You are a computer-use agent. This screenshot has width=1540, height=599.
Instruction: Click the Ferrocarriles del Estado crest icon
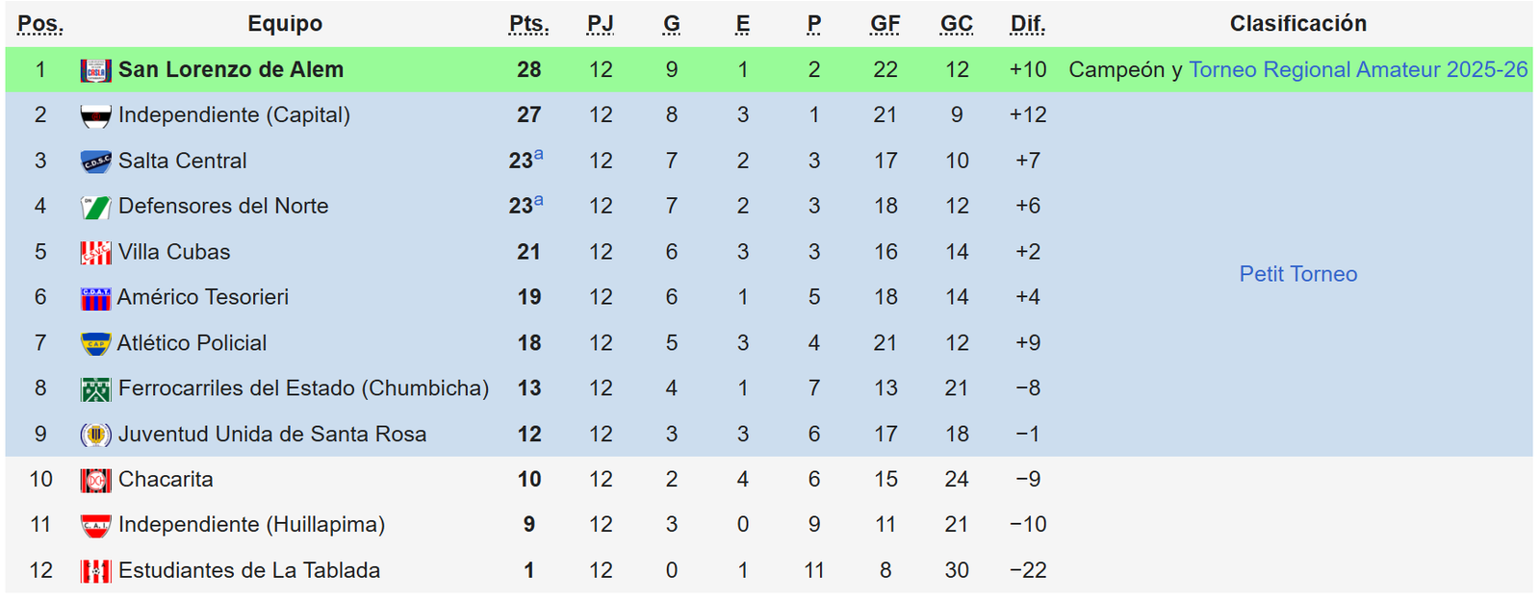pyautogui.click(x=95, y=389)
